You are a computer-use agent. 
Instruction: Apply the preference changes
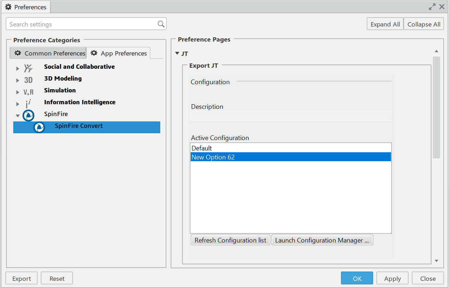pos(392,278)
